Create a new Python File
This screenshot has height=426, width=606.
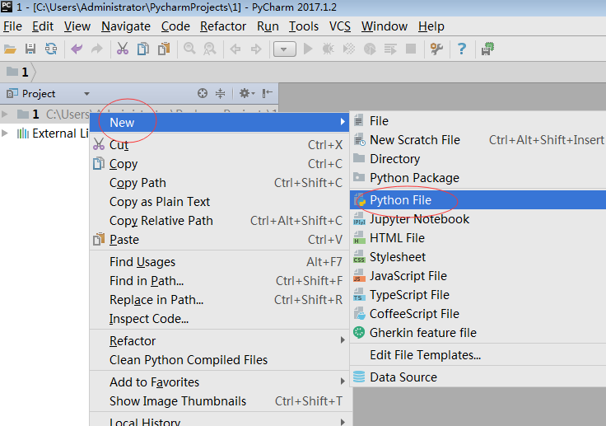478,200
